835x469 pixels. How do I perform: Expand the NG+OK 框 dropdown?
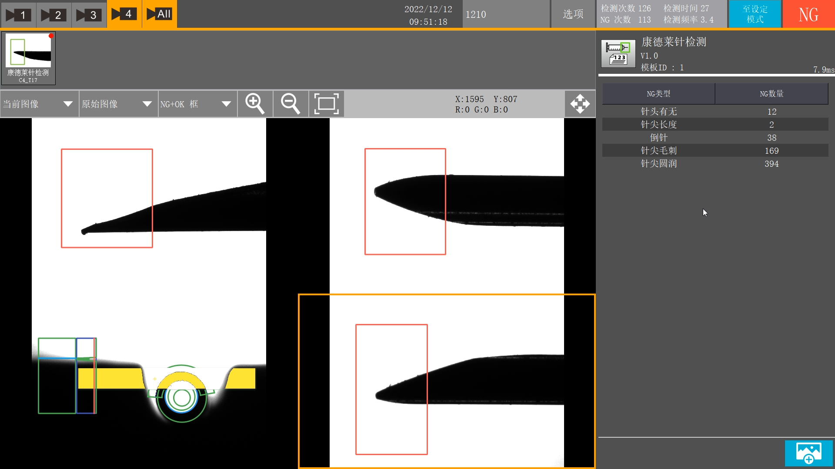pyautogui.click(x=197, y=104)
